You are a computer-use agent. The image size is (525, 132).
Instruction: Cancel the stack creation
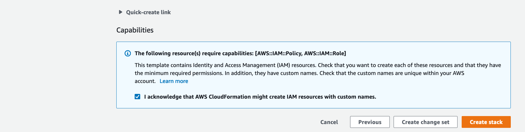coord(329,122)
